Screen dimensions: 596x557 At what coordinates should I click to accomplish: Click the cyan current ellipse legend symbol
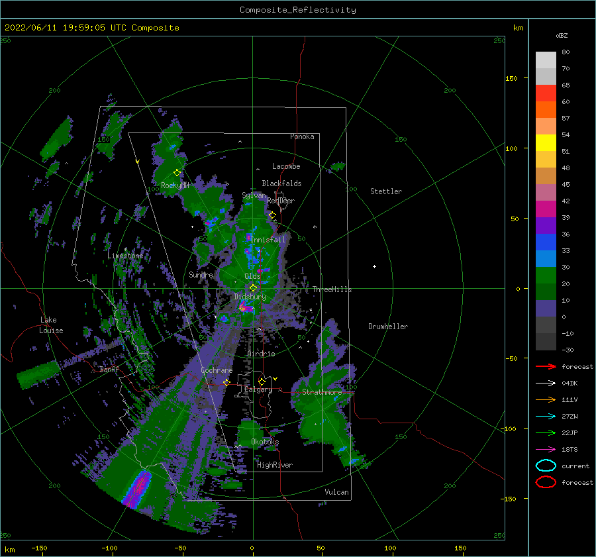tap(546, 466)
